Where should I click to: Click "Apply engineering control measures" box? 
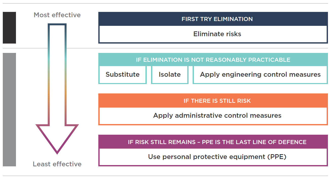click(260, 74)
